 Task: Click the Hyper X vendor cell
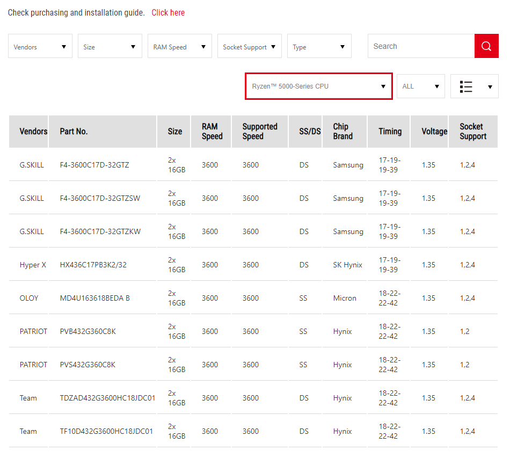[x=33, y=265]
